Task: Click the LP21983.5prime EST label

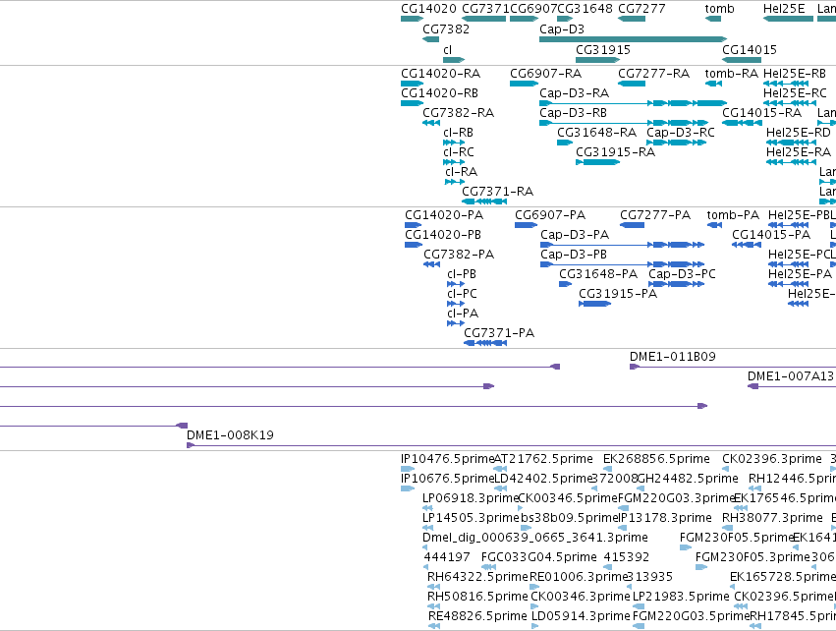Action: (681, 597)
